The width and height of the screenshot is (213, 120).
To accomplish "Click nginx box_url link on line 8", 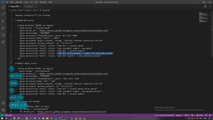I will tap(74, 30).
